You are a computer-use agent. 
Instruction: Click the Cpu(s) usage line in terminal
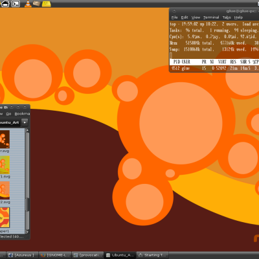[214, 37]
